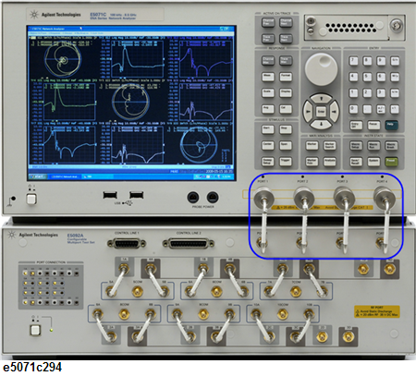
Task: Tap the numeric 7 entry key
Action: [353, 61]
